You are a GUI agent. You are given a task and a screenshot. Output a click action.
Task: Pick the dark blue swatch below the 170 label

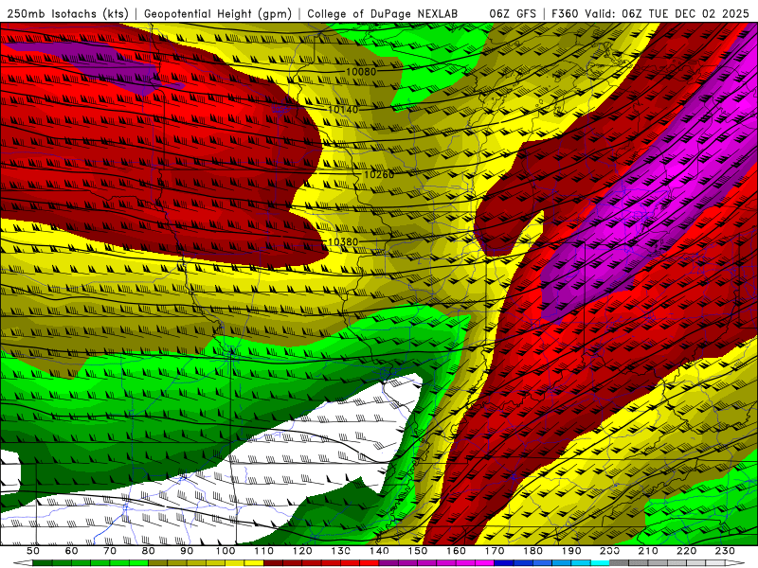[x=504, y=562]
